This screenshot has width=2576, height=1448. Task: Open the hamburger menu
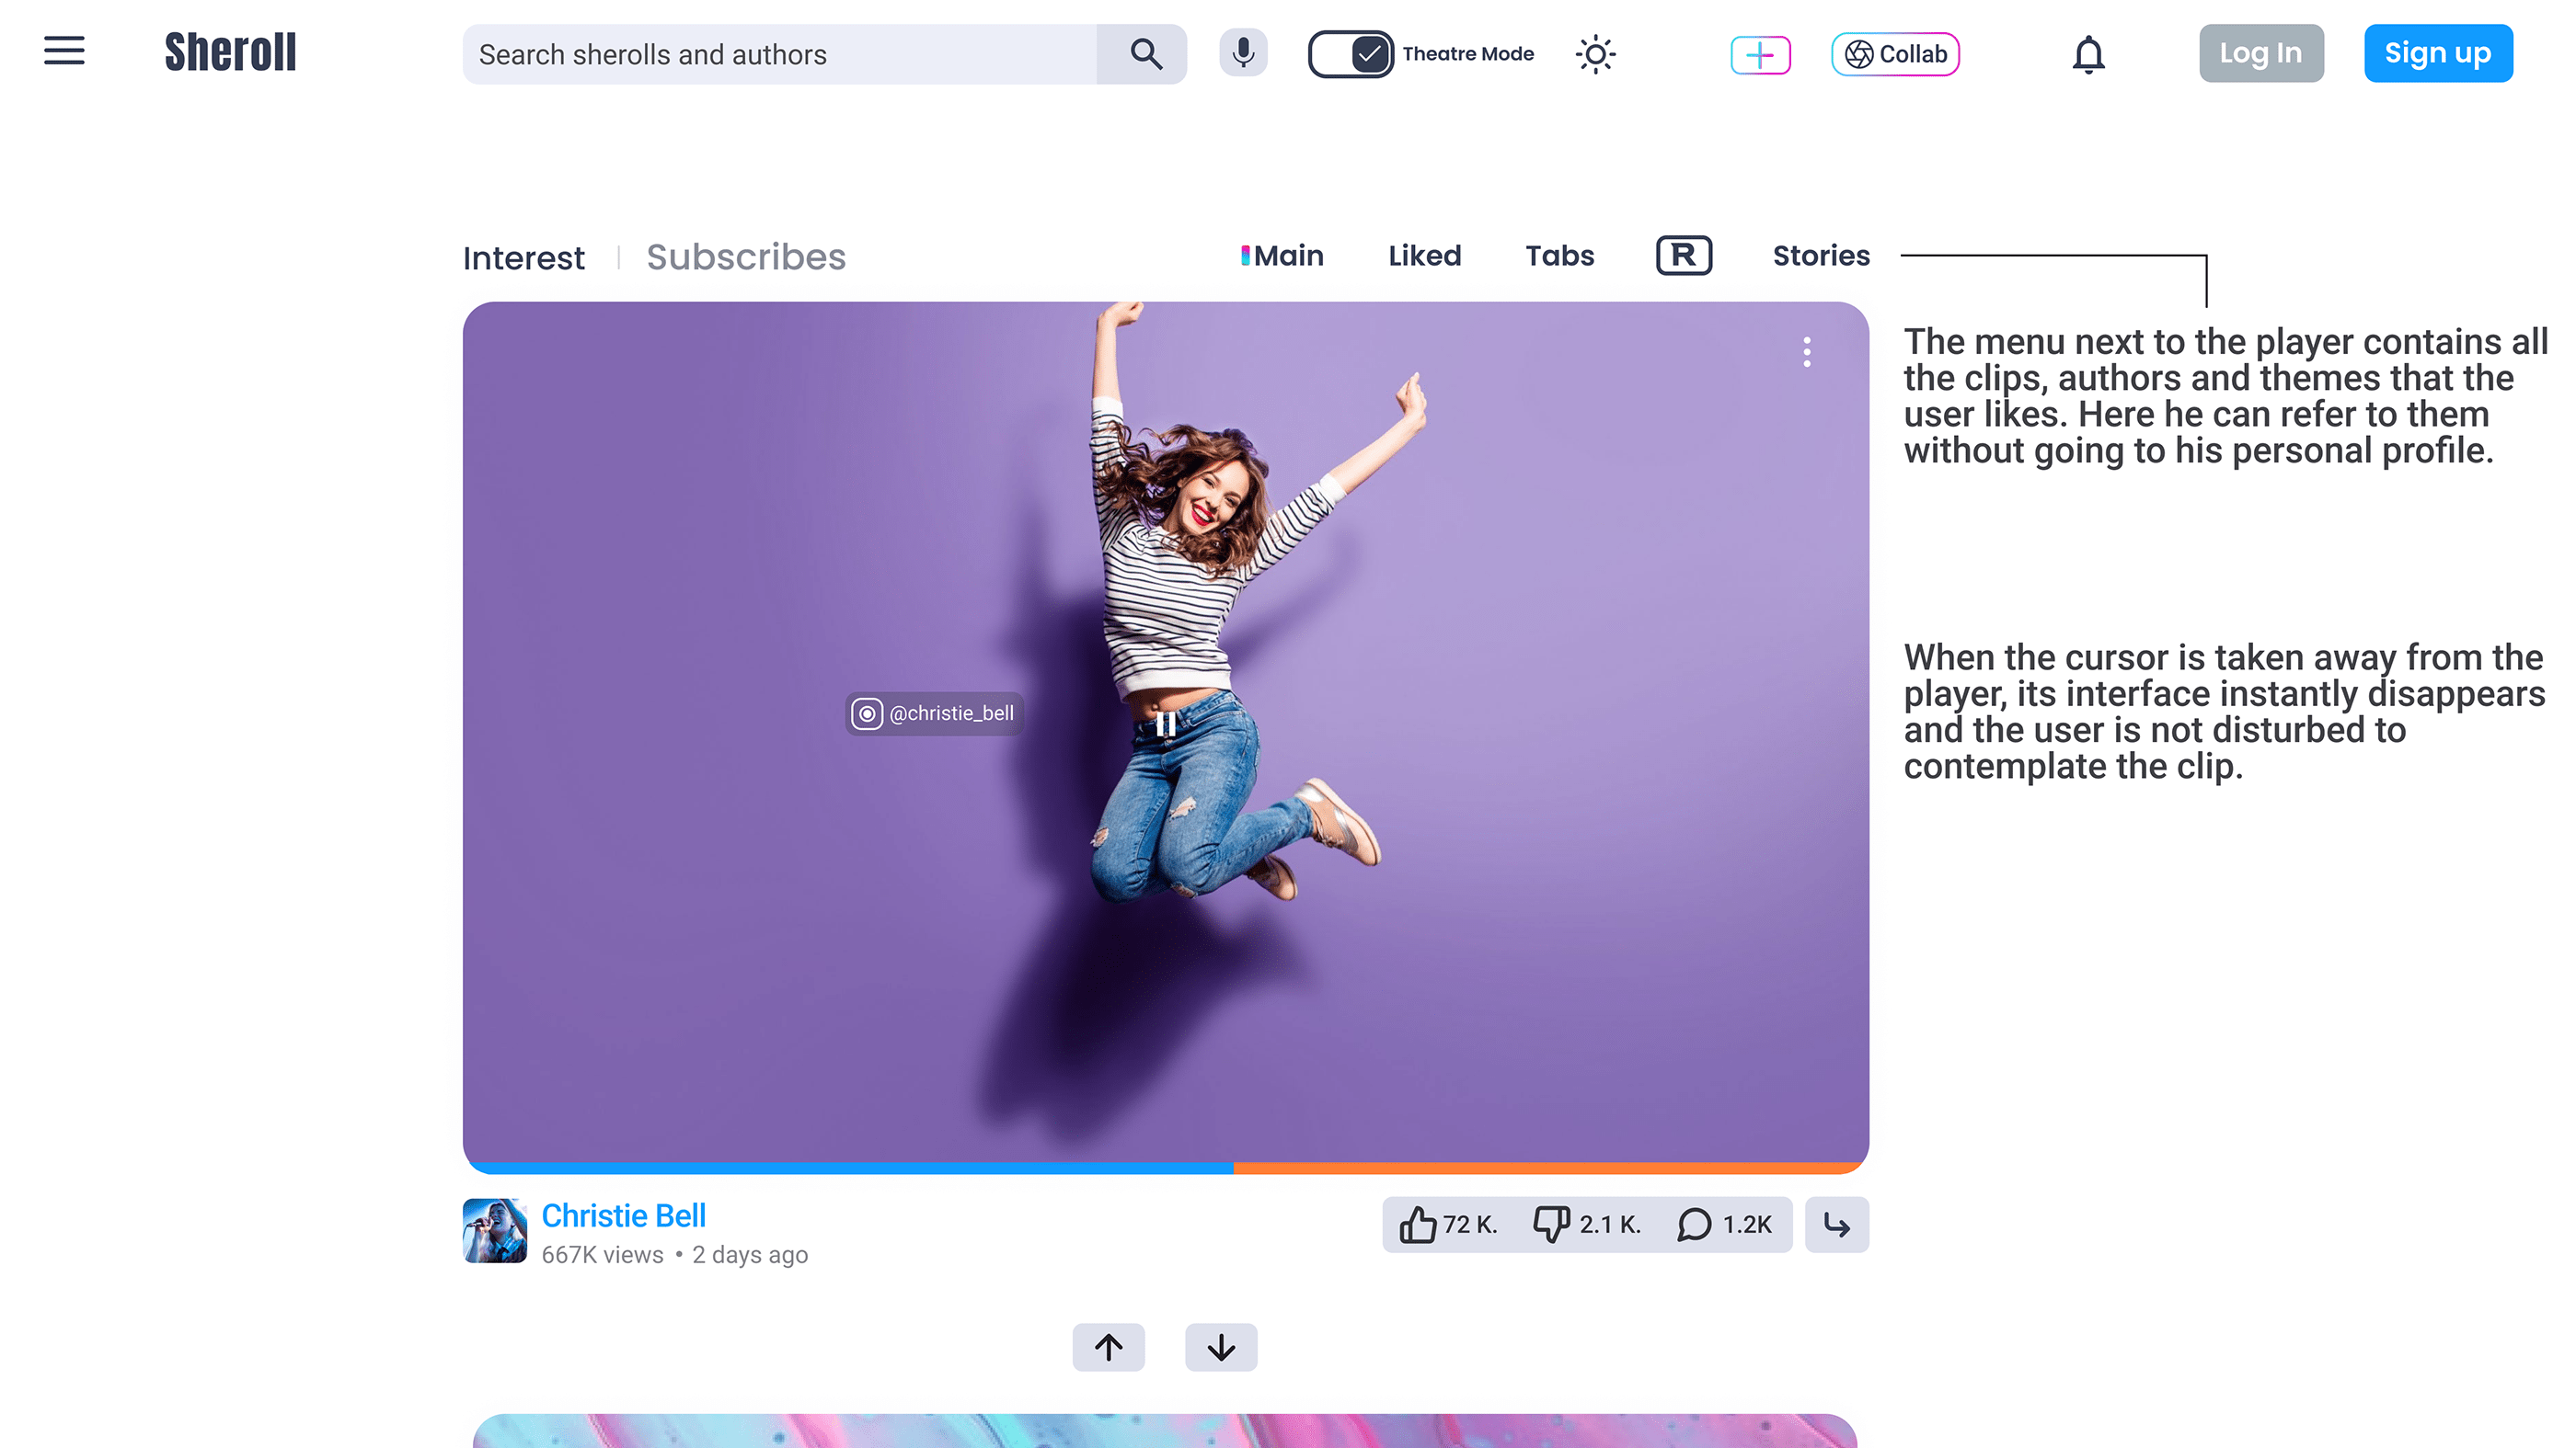64,51
